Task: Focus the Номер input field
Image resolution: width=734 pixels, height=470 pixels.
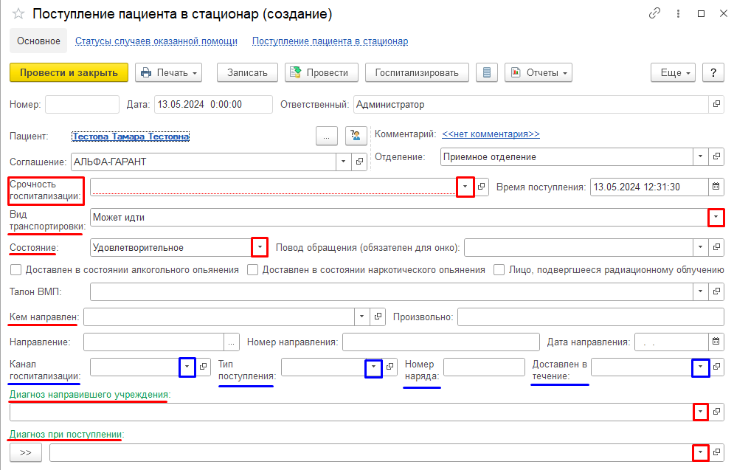Action: (x=82, y=104)
